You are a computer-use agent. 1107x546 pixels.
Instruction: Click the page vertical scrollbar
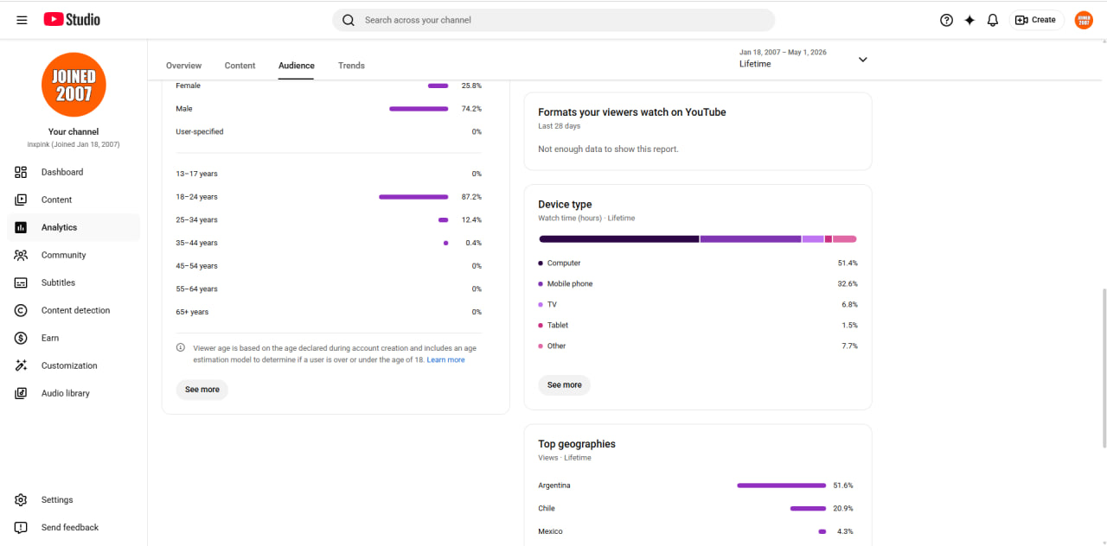pos(1103,369)
